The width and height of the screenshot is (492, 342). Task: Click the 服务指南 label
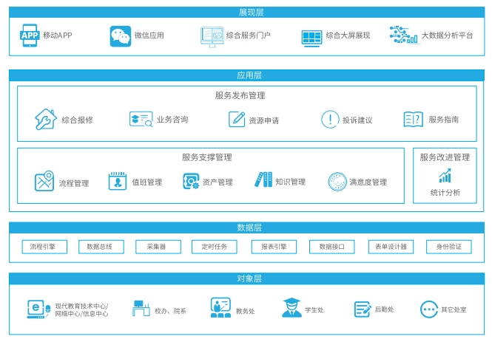[444, 120]
